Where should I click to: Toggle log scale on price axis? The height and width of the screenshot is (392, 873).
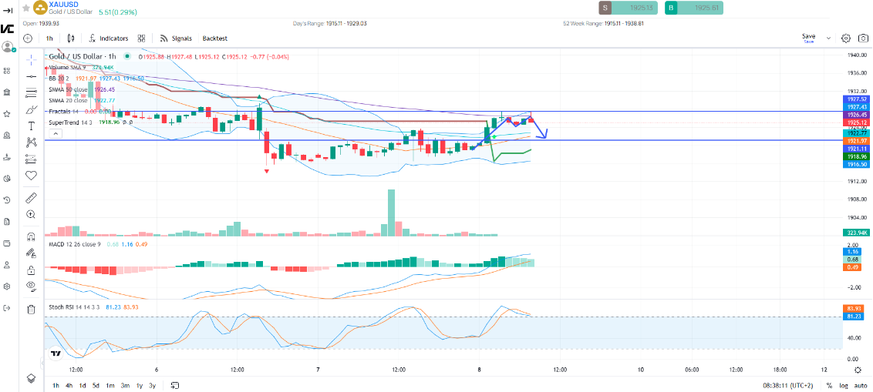point(843,385)
